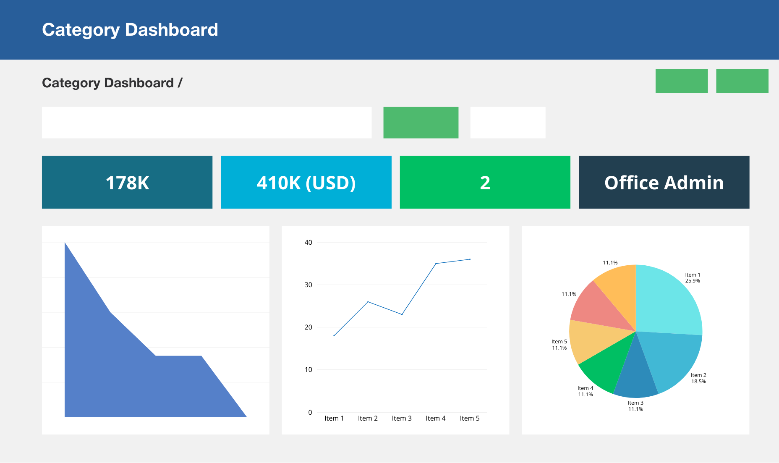Select the green card showing 2
This screenshot has width=779, height=463.
[485, 182]
